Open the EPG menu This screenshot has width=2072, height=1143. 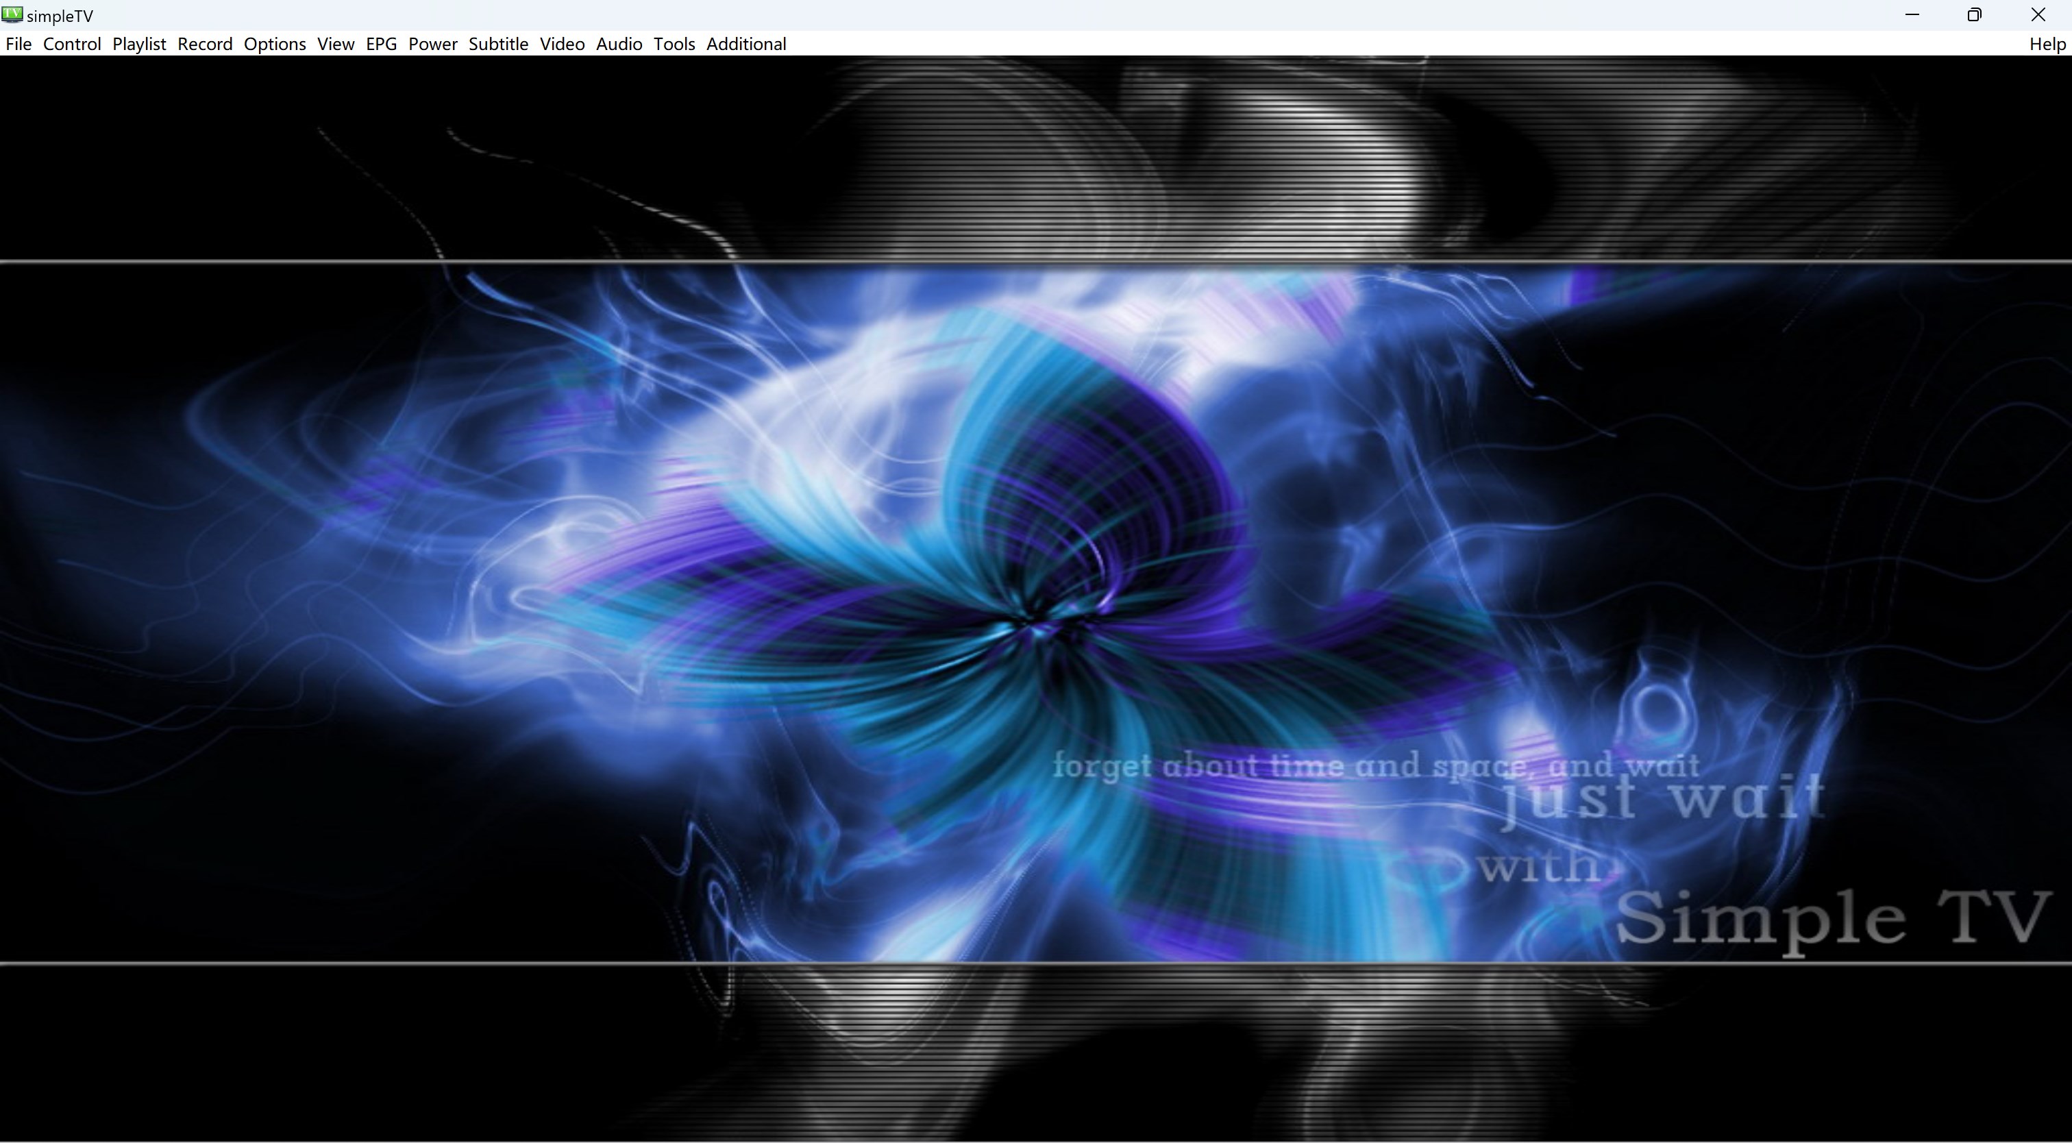(381, 45)
